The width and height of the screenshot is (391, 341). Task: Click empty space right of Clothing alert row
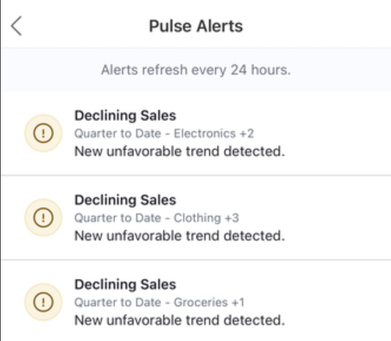click(342, 218)
